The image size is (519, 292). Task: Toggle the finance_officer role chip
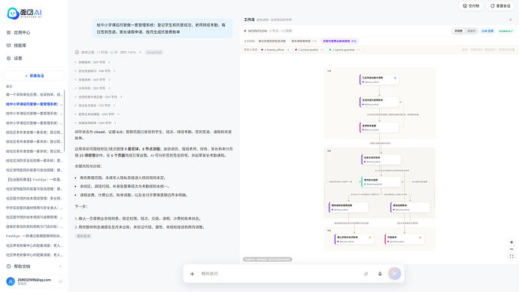click(275, 50)
